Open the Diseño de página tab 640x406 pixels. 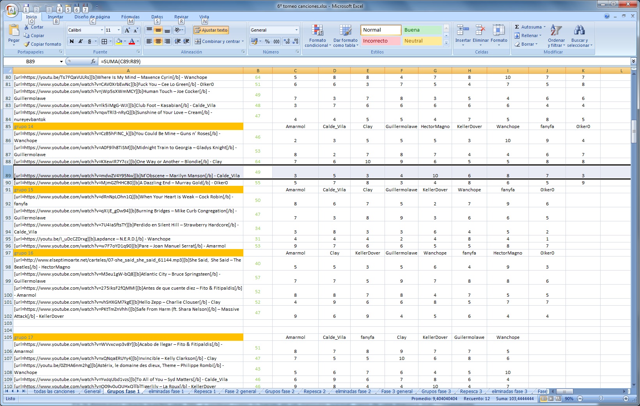(92, 17)
